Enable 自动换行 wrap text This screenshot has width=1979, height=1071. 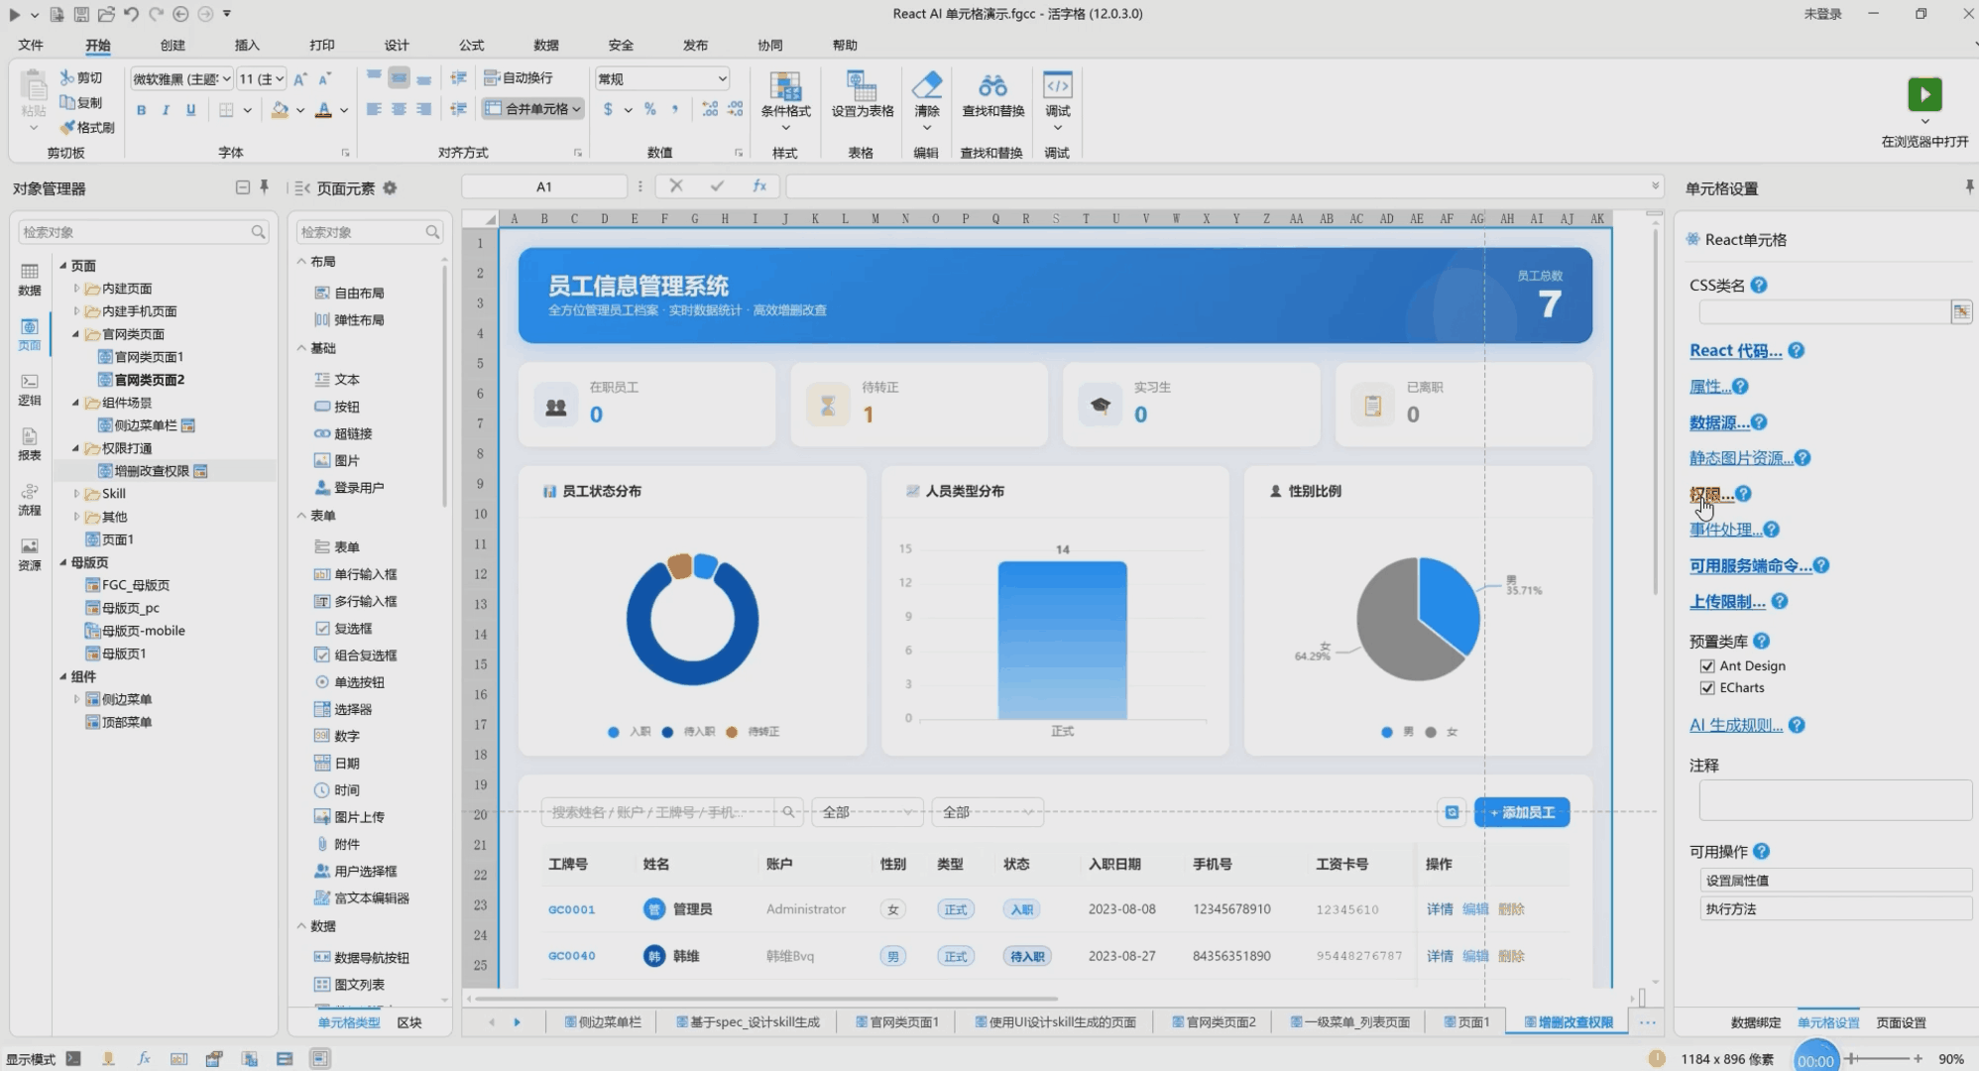tap(519, 77)
